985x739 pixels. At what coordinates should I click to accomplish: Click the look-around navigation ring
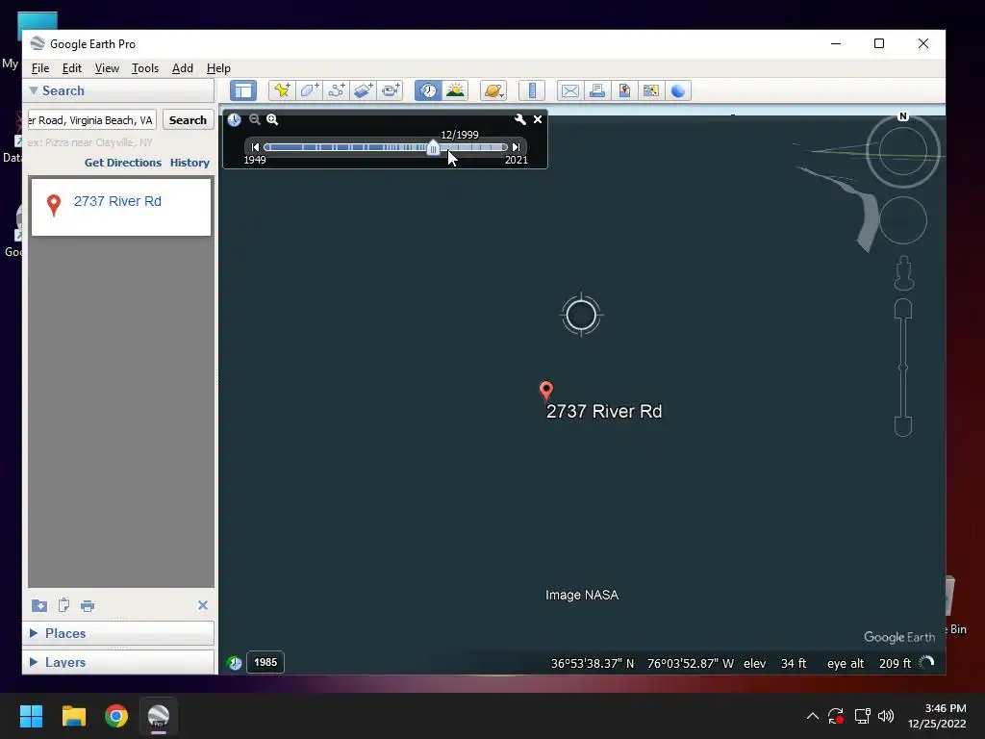902,151
